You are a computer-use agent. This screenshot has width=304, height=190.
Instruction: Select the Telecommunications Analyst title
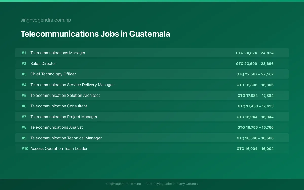pyautogui.click(x=56, y=127)
